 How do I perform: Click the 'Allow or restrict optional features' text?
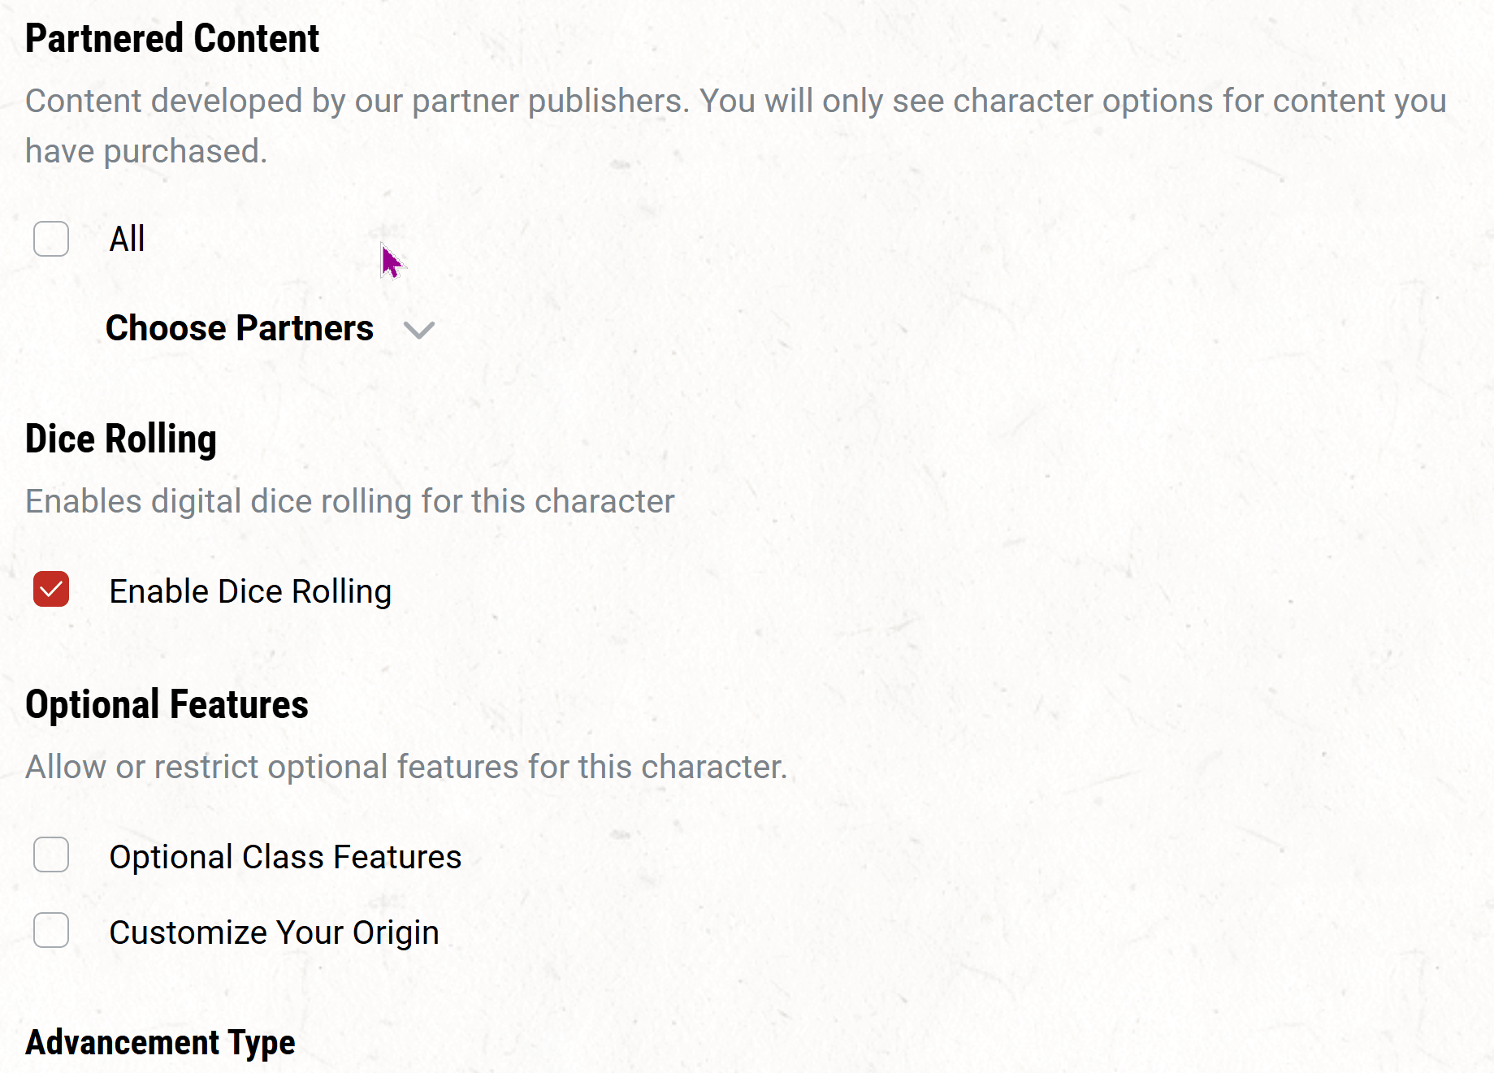point(406,767)
